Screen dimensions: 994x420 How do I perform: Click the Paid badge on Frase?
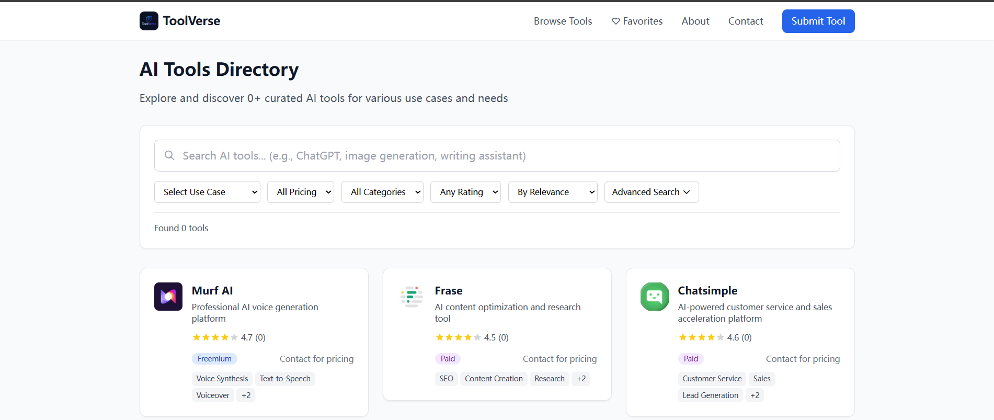coord(448,359)
